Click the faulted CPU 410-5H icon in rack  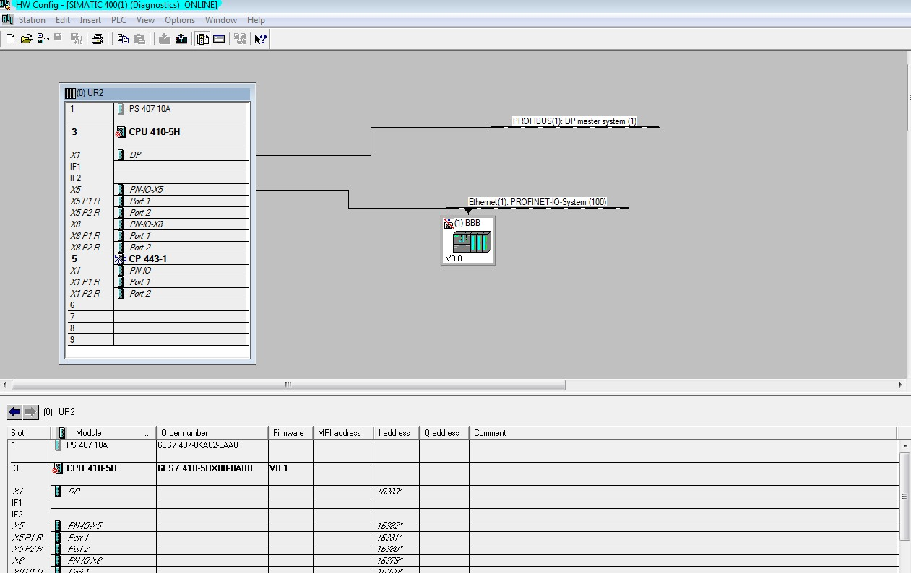(x=120, y=133)
